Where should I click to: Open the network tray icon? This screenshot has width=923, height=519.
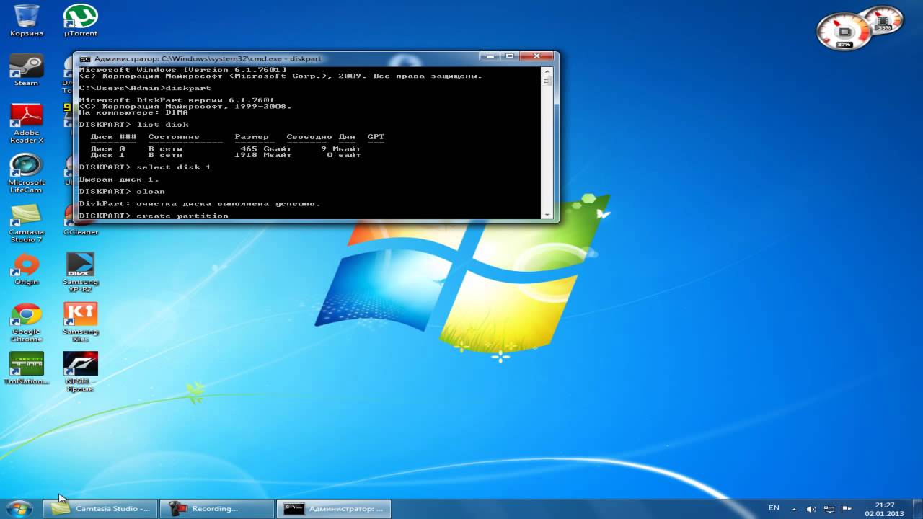[828, 509]
